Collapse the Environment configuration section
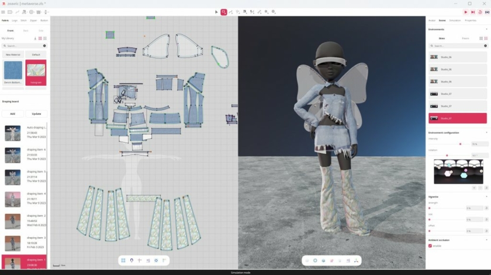 click(486, 133)
